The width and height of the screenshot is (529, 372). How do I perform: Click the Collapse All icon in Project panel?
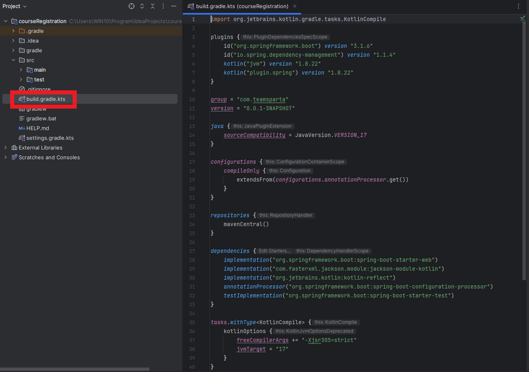click(153, 6)
